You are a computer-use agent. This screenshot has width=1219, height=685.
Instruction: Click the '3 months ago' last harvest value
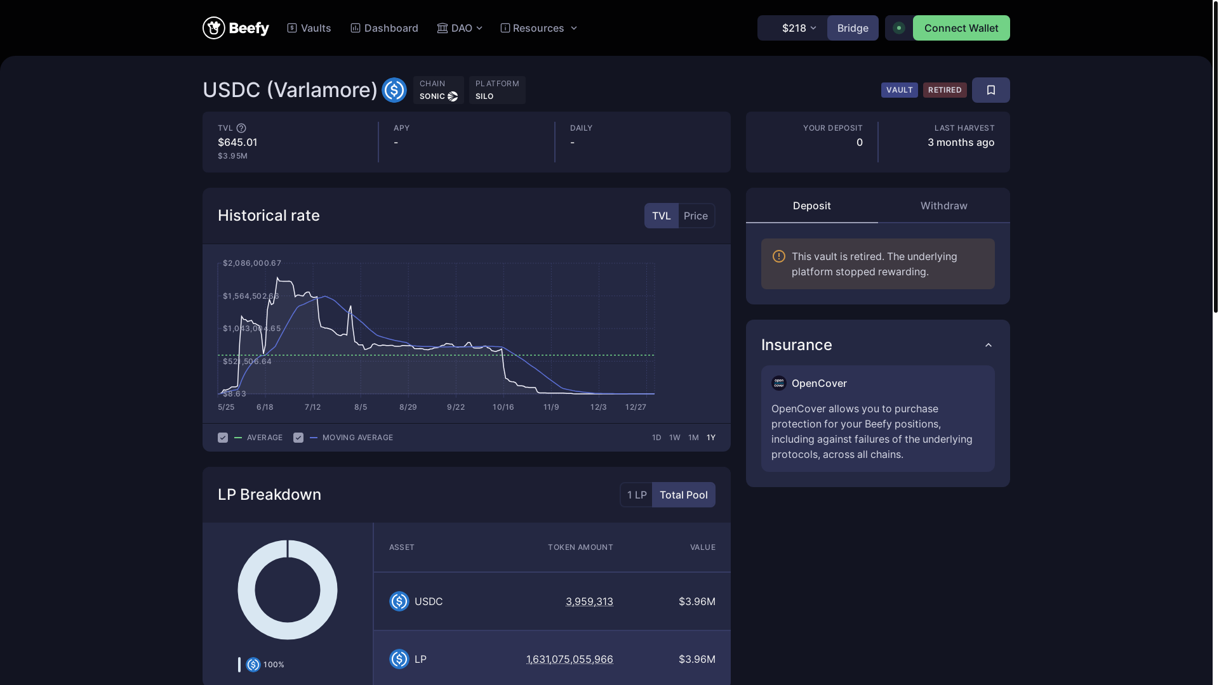point(961,142)
